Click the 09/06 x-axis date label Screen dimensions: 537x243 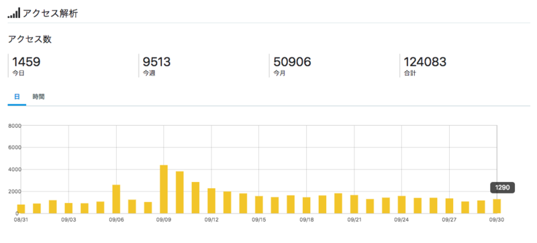click(116, 220)
